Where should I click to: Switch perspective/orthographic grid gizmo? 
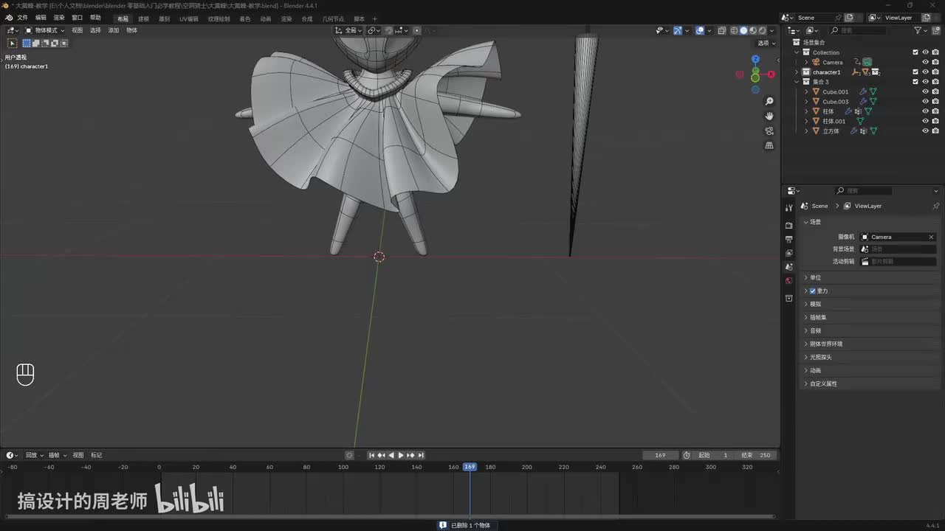(x=769, y=145)
